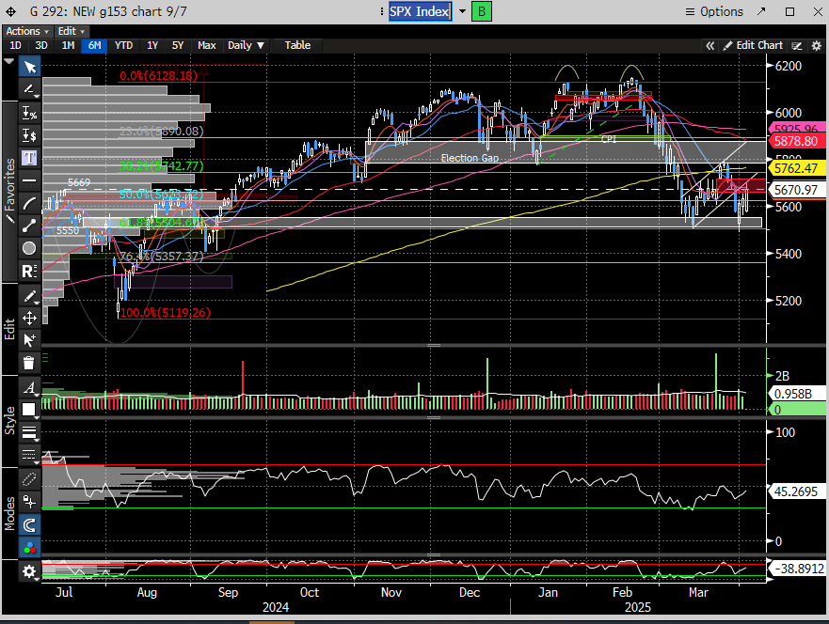This screenshot has height=624, width=829.
Task: Select the percent change measure tool
Action: pos(29,113)
